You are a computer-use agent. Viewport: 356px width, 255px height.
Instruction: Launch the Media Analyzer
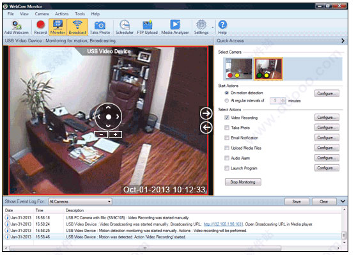[175, 27]
